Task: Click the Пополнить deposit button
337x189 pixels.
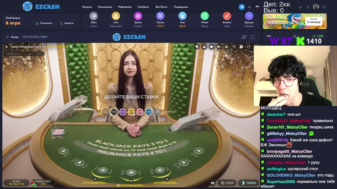Action: [x=44, y=23]
